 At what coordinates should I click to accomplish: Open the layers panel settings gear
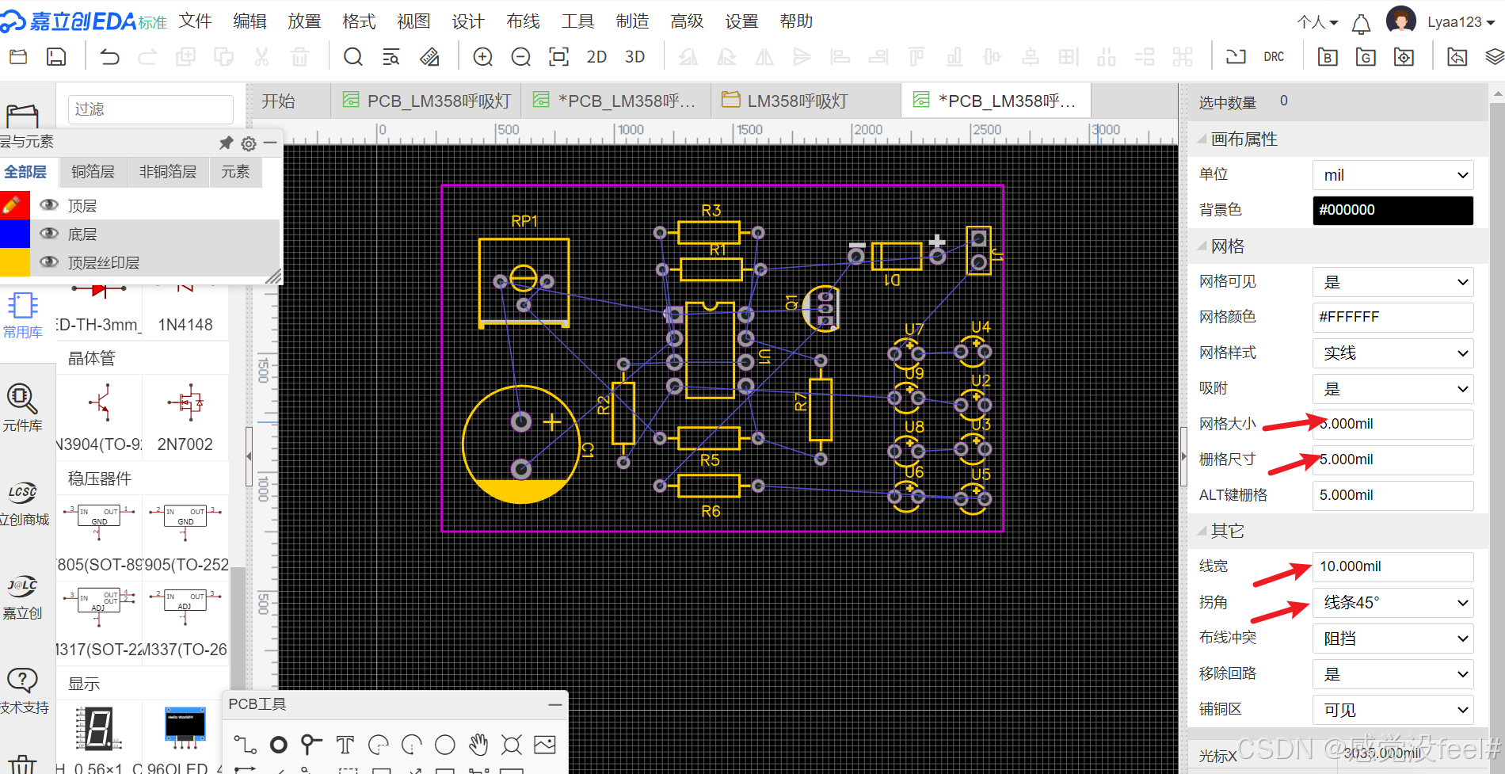coord(249,143)
